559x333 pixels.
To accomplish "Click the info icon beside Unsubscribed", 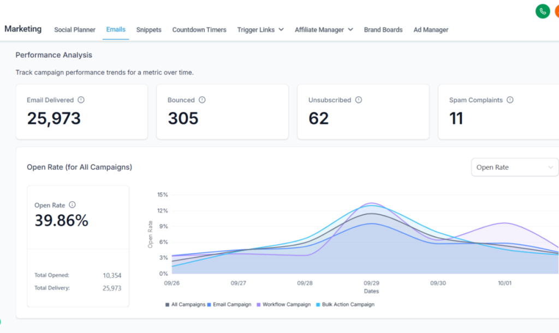I will tap(359, 100).
